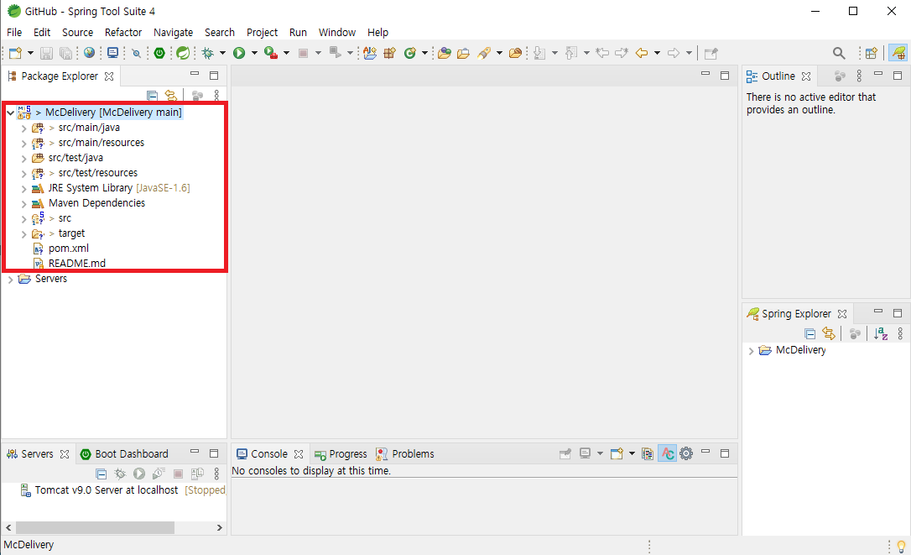
Task: Toggle the highlighted Console toolbar icon
Action: (x=668, y=453)
